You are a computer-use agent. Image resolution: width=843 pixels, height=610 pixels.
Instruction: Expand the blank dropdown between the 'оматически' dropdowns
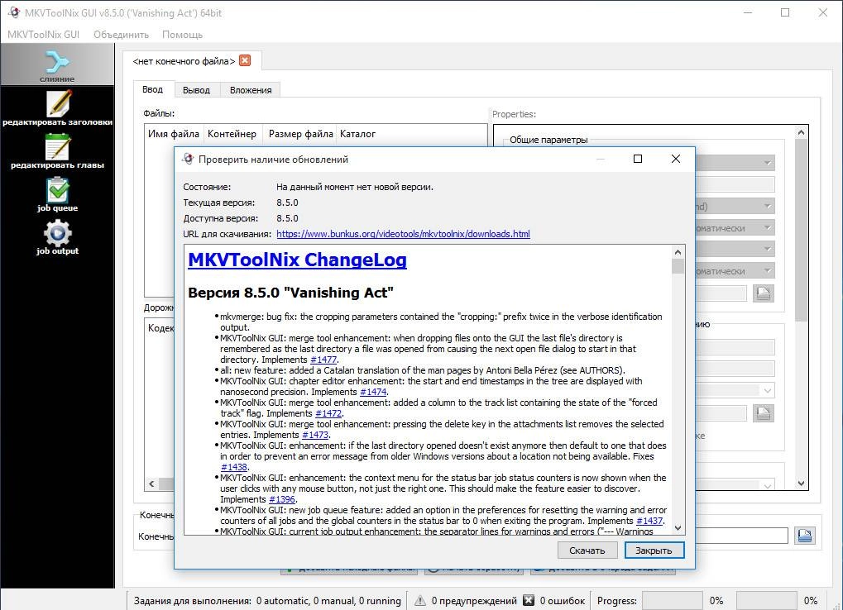click(x=767, y=249)
